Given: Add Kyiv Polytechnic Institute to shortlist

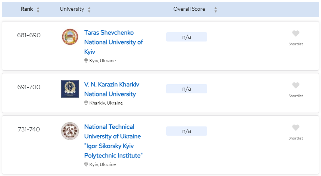Looking at the screenshot, I should pyautogui.click(x=296, y=128).
